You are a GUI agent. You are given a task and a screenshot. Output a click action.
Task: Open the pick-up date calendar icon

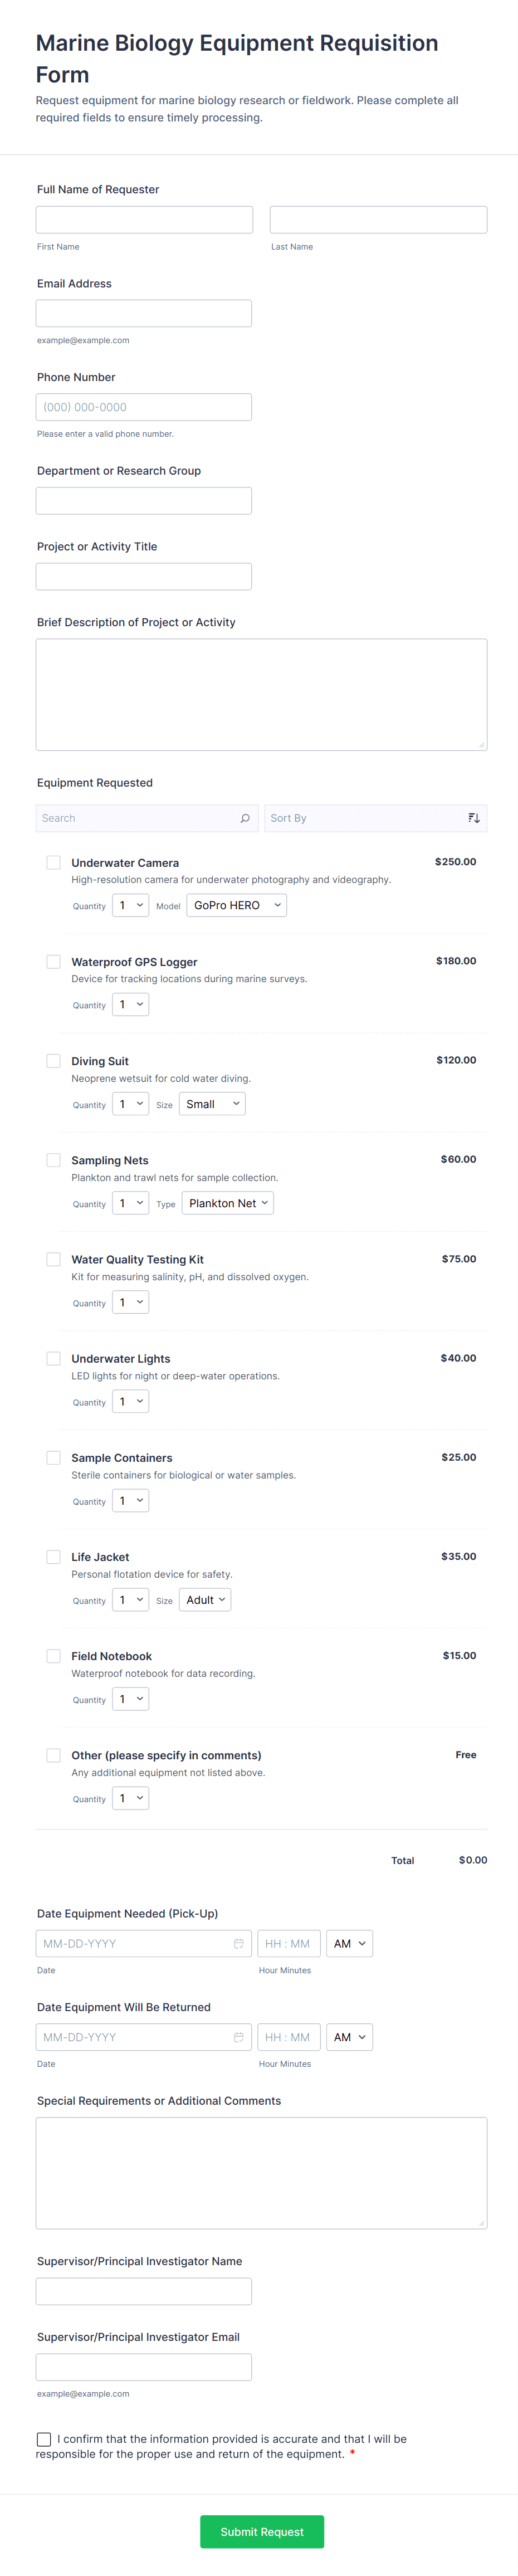click(239, 1943)
